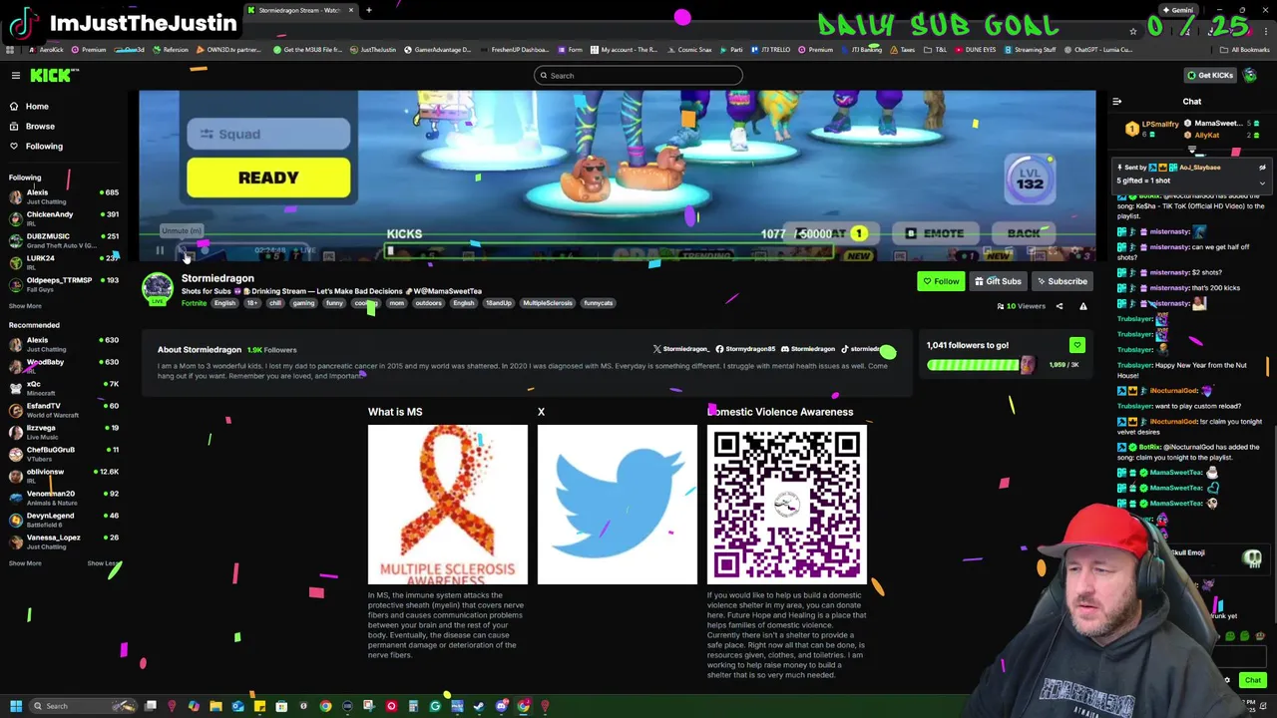
Task: Click the follower goal progress bar
Action: (981, 365)
